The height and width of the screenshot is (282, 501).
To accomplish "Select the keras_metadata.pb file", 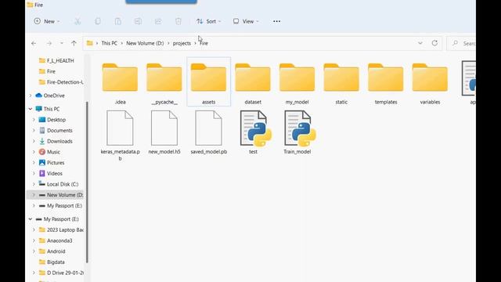I will [120, 136].
